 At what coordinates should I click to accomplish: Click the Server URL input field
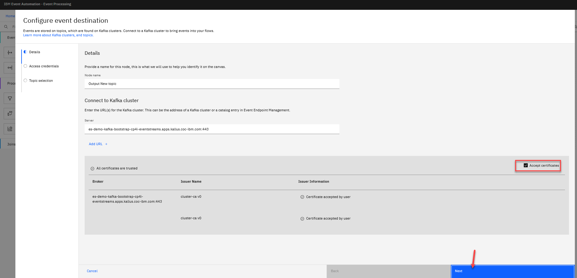pos(212,129)
